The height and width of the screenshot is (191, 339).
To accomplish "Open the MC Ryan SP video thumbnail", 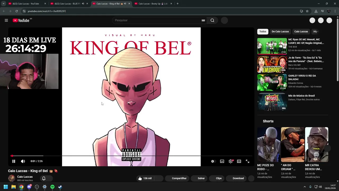I will click(272, 46).
